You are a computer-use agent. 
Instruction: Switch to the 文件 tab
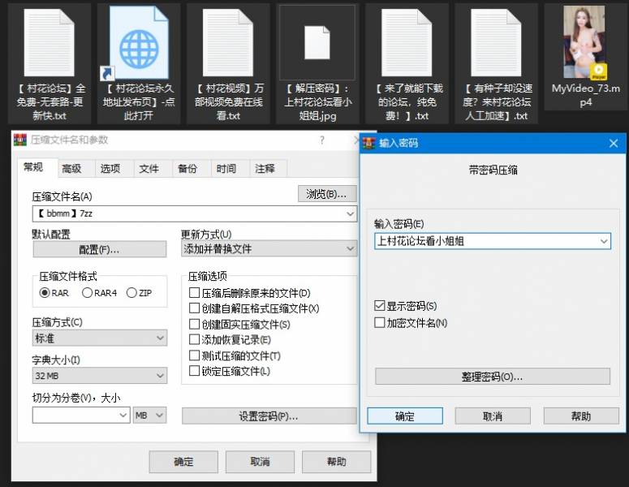coord(149,169)
